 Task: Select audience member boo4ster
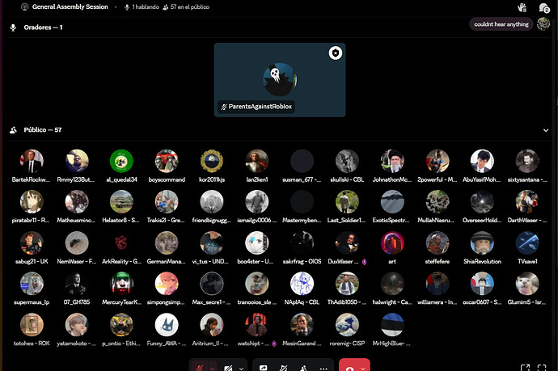(256, 247)
